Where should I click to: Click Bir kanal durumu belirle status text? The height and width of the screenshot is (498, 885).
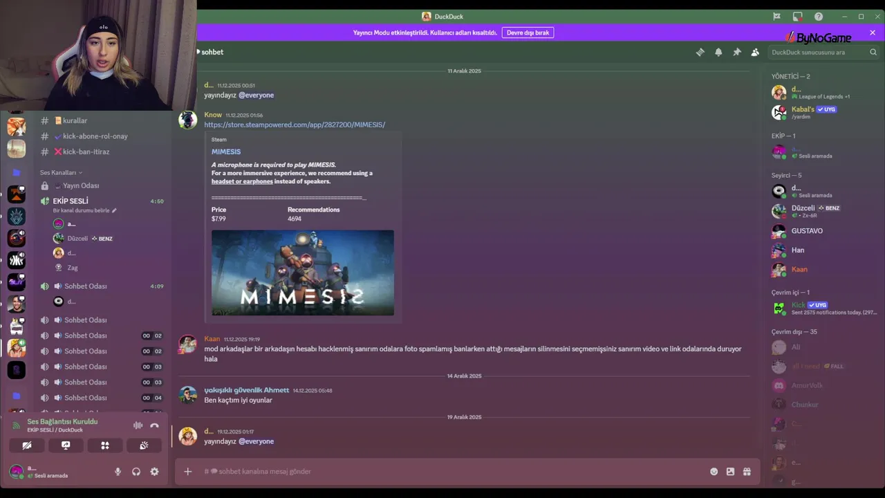coord(82,210)
